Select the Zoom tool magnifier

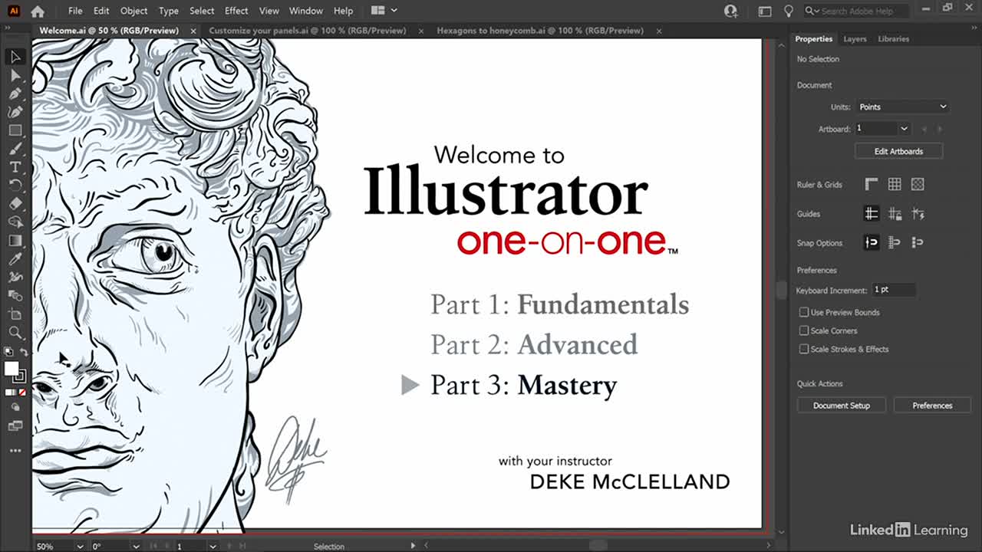coord(15,333)
